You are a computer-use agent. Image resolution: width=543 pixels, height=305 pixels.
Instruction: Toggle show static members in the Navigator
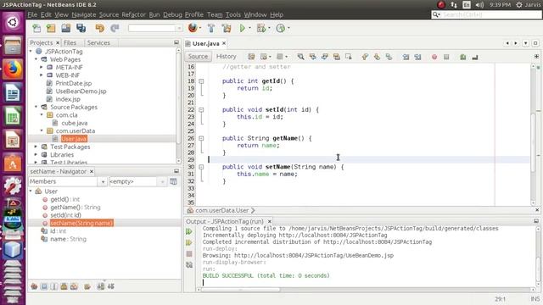[54, 286]
